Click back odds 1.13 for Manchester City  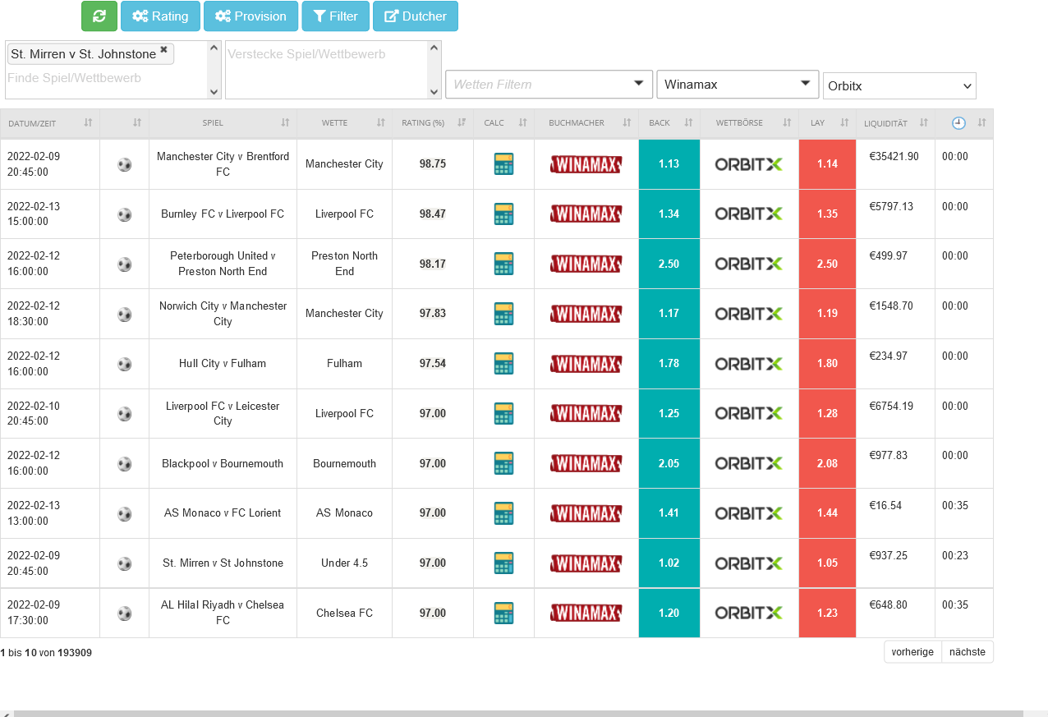[x=669, y=164]
